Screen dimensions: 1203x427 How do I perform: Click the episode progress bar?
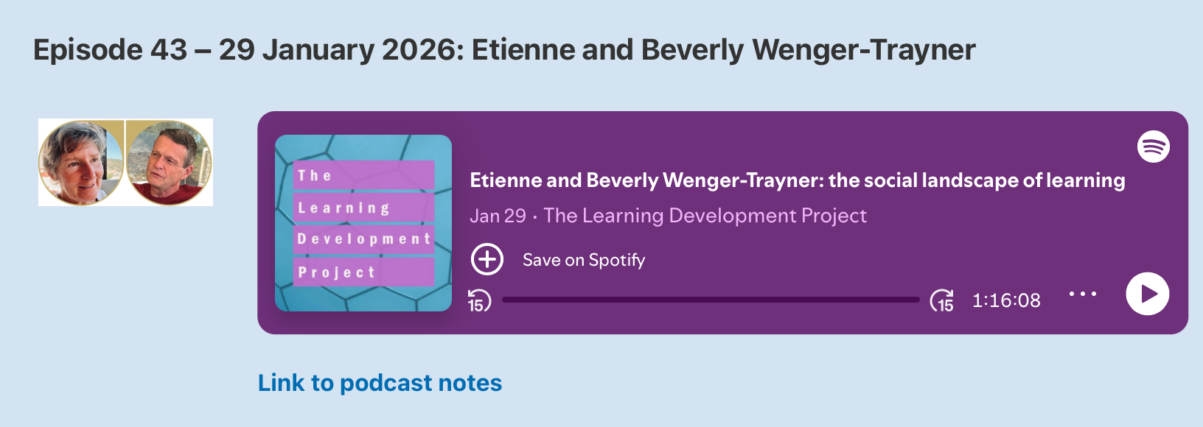711,300
